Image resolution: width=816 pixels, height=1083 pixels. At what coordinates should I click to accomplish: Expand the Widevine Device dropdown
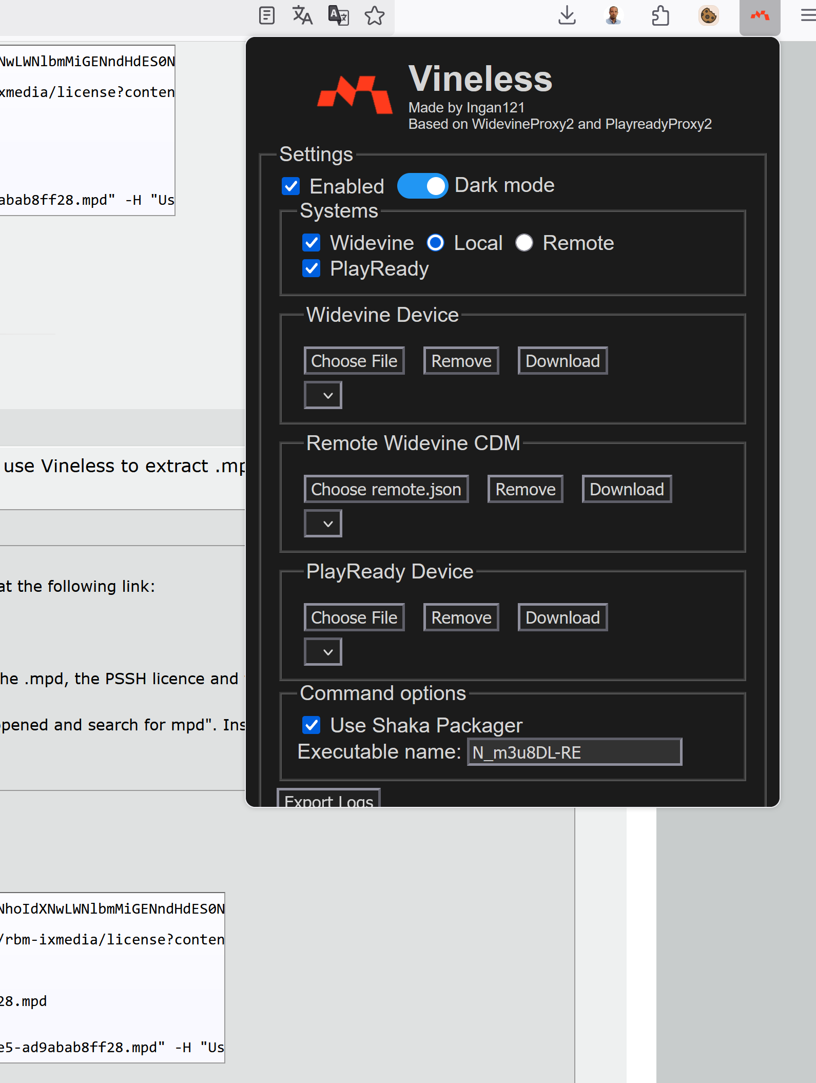click(x=323, y=395)
